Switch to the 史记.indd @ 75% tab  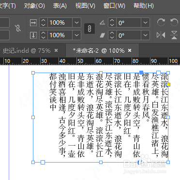[27, 51]
